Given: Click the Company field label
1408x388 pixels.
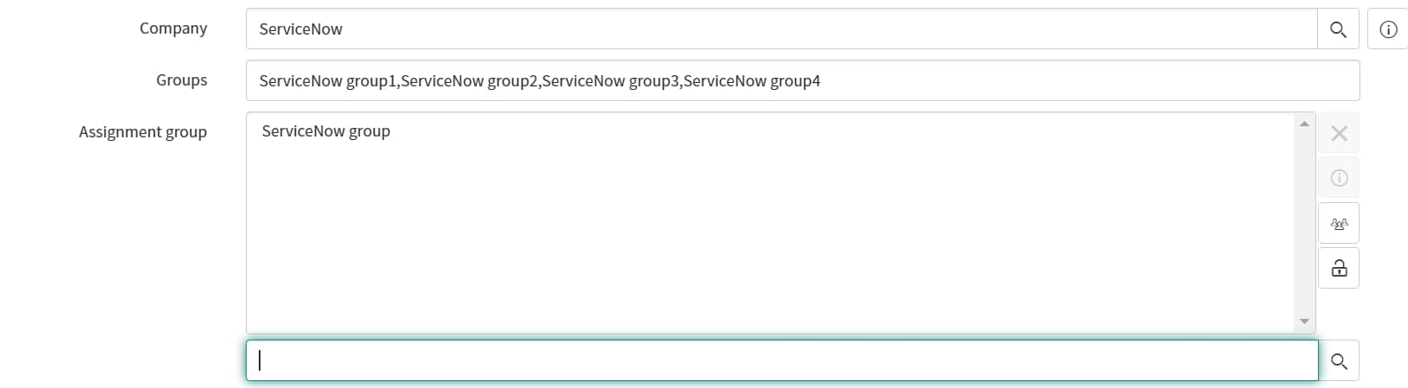Looking at the screenshot, I should tap(173, 29).
